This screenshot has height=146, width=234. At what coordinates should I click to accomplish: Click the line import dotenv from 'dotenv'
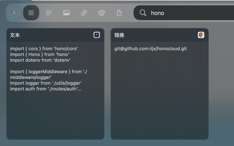click(x=40, y=60)
